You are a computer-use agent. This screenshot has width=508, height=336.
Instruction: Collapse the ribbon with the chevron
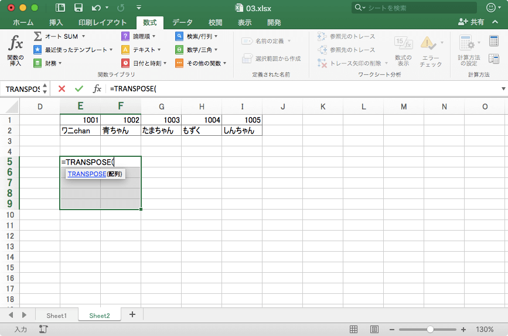coord(495,22)
